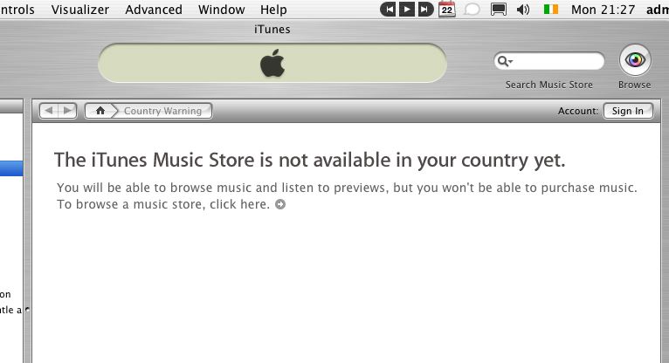
Task: Click the next track icon in menu bar
Action: (x=425, y=10)
